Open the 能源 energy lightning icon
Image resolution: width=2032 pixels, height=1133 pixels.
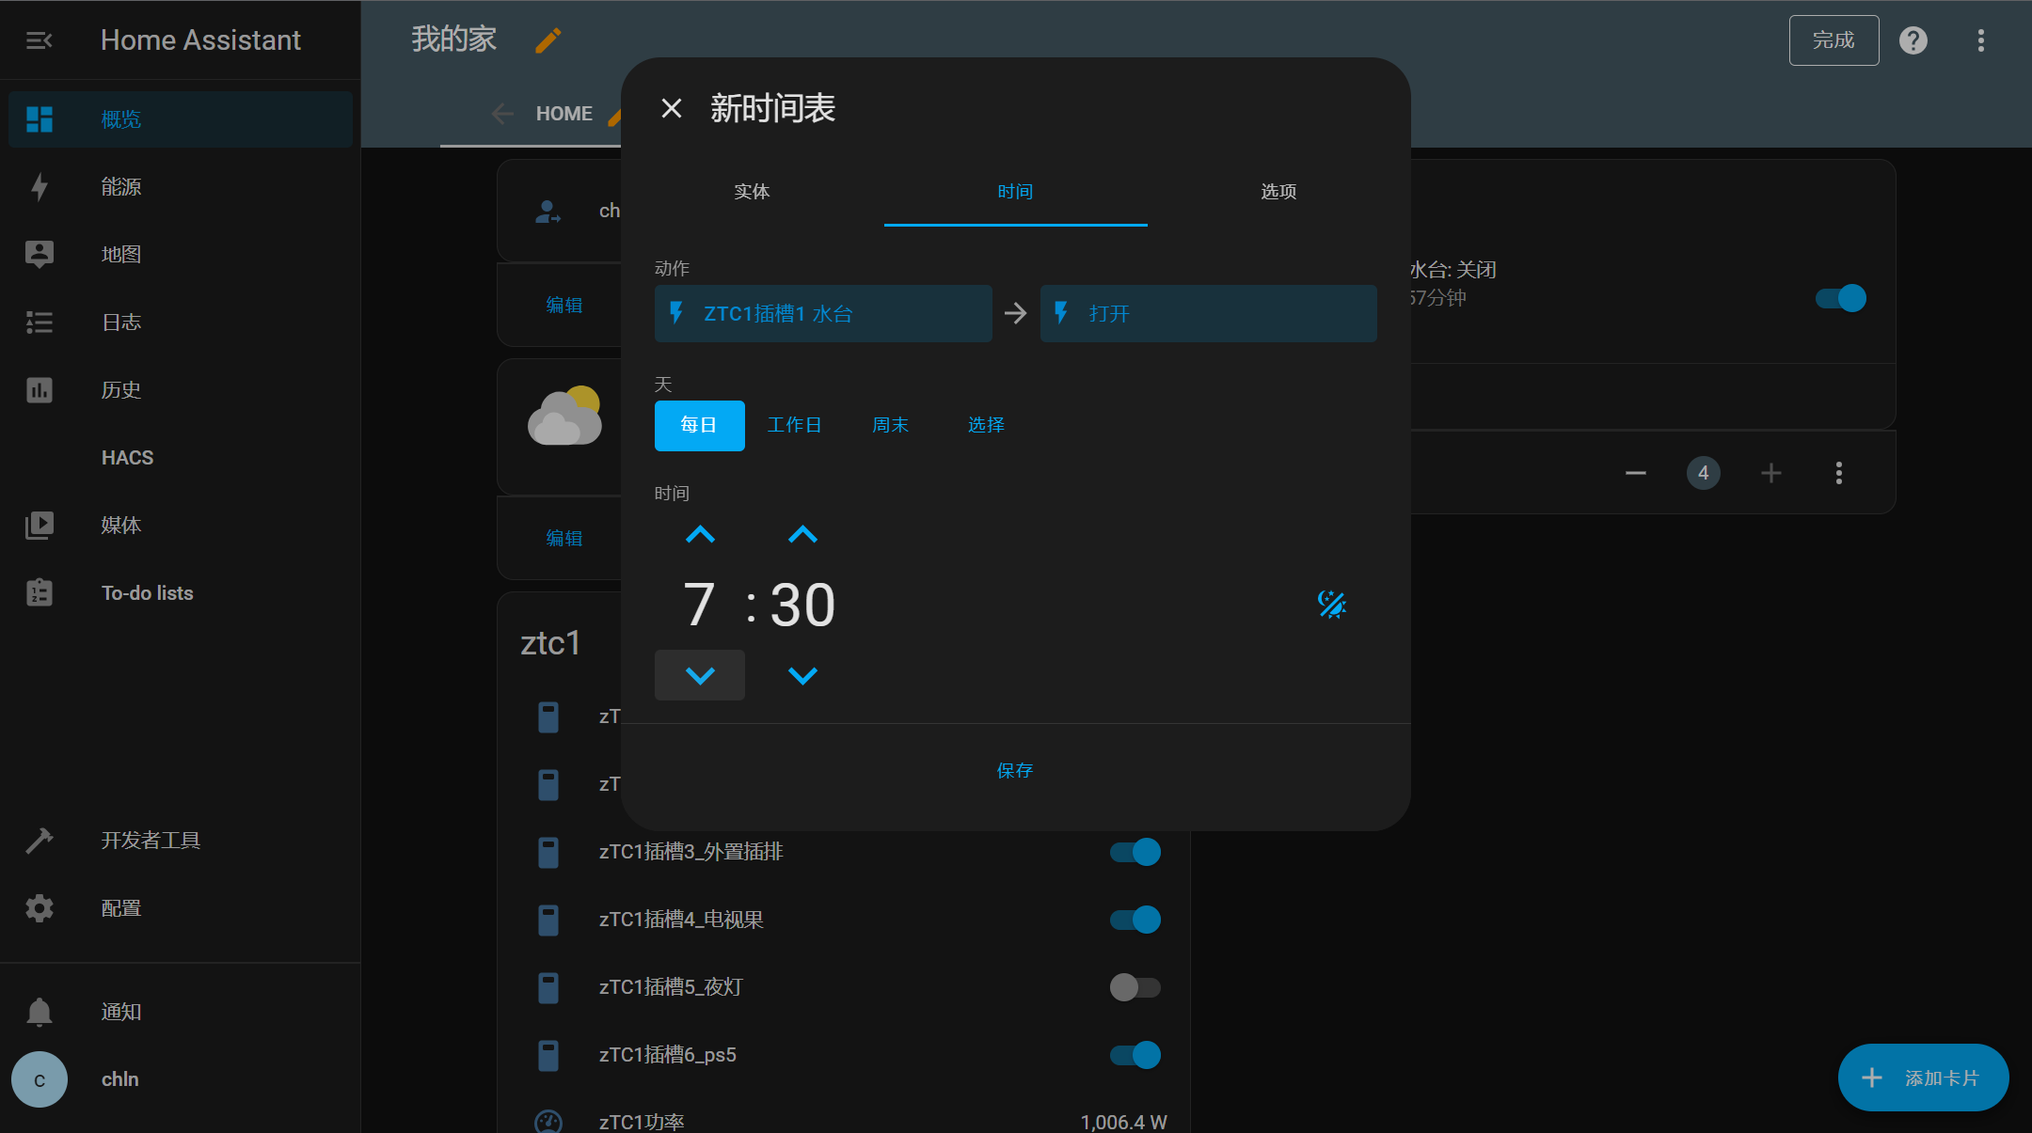coord(40,187)
